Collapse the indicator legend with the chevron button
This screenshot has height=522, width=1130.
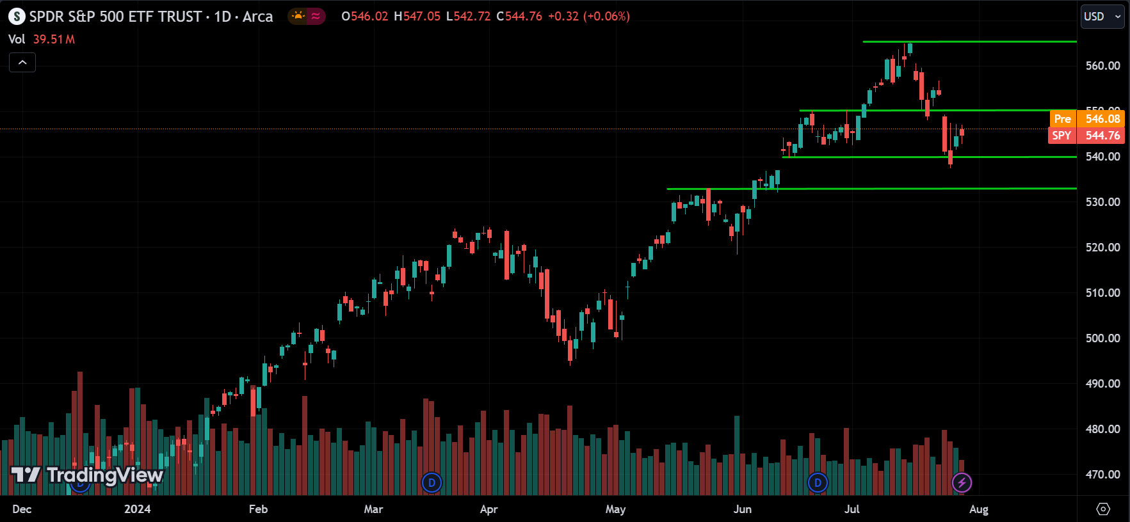(22, 62)
